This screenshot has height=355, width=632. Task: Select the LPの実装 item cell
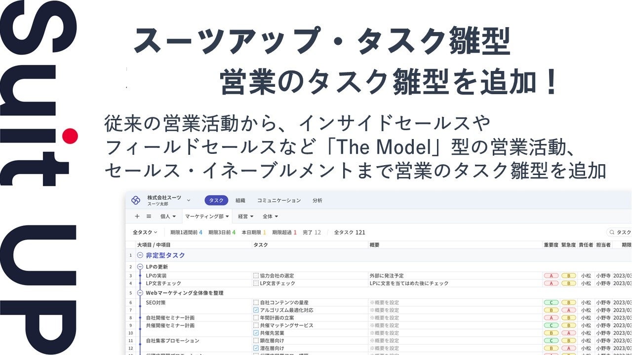[x=157, y=276]
